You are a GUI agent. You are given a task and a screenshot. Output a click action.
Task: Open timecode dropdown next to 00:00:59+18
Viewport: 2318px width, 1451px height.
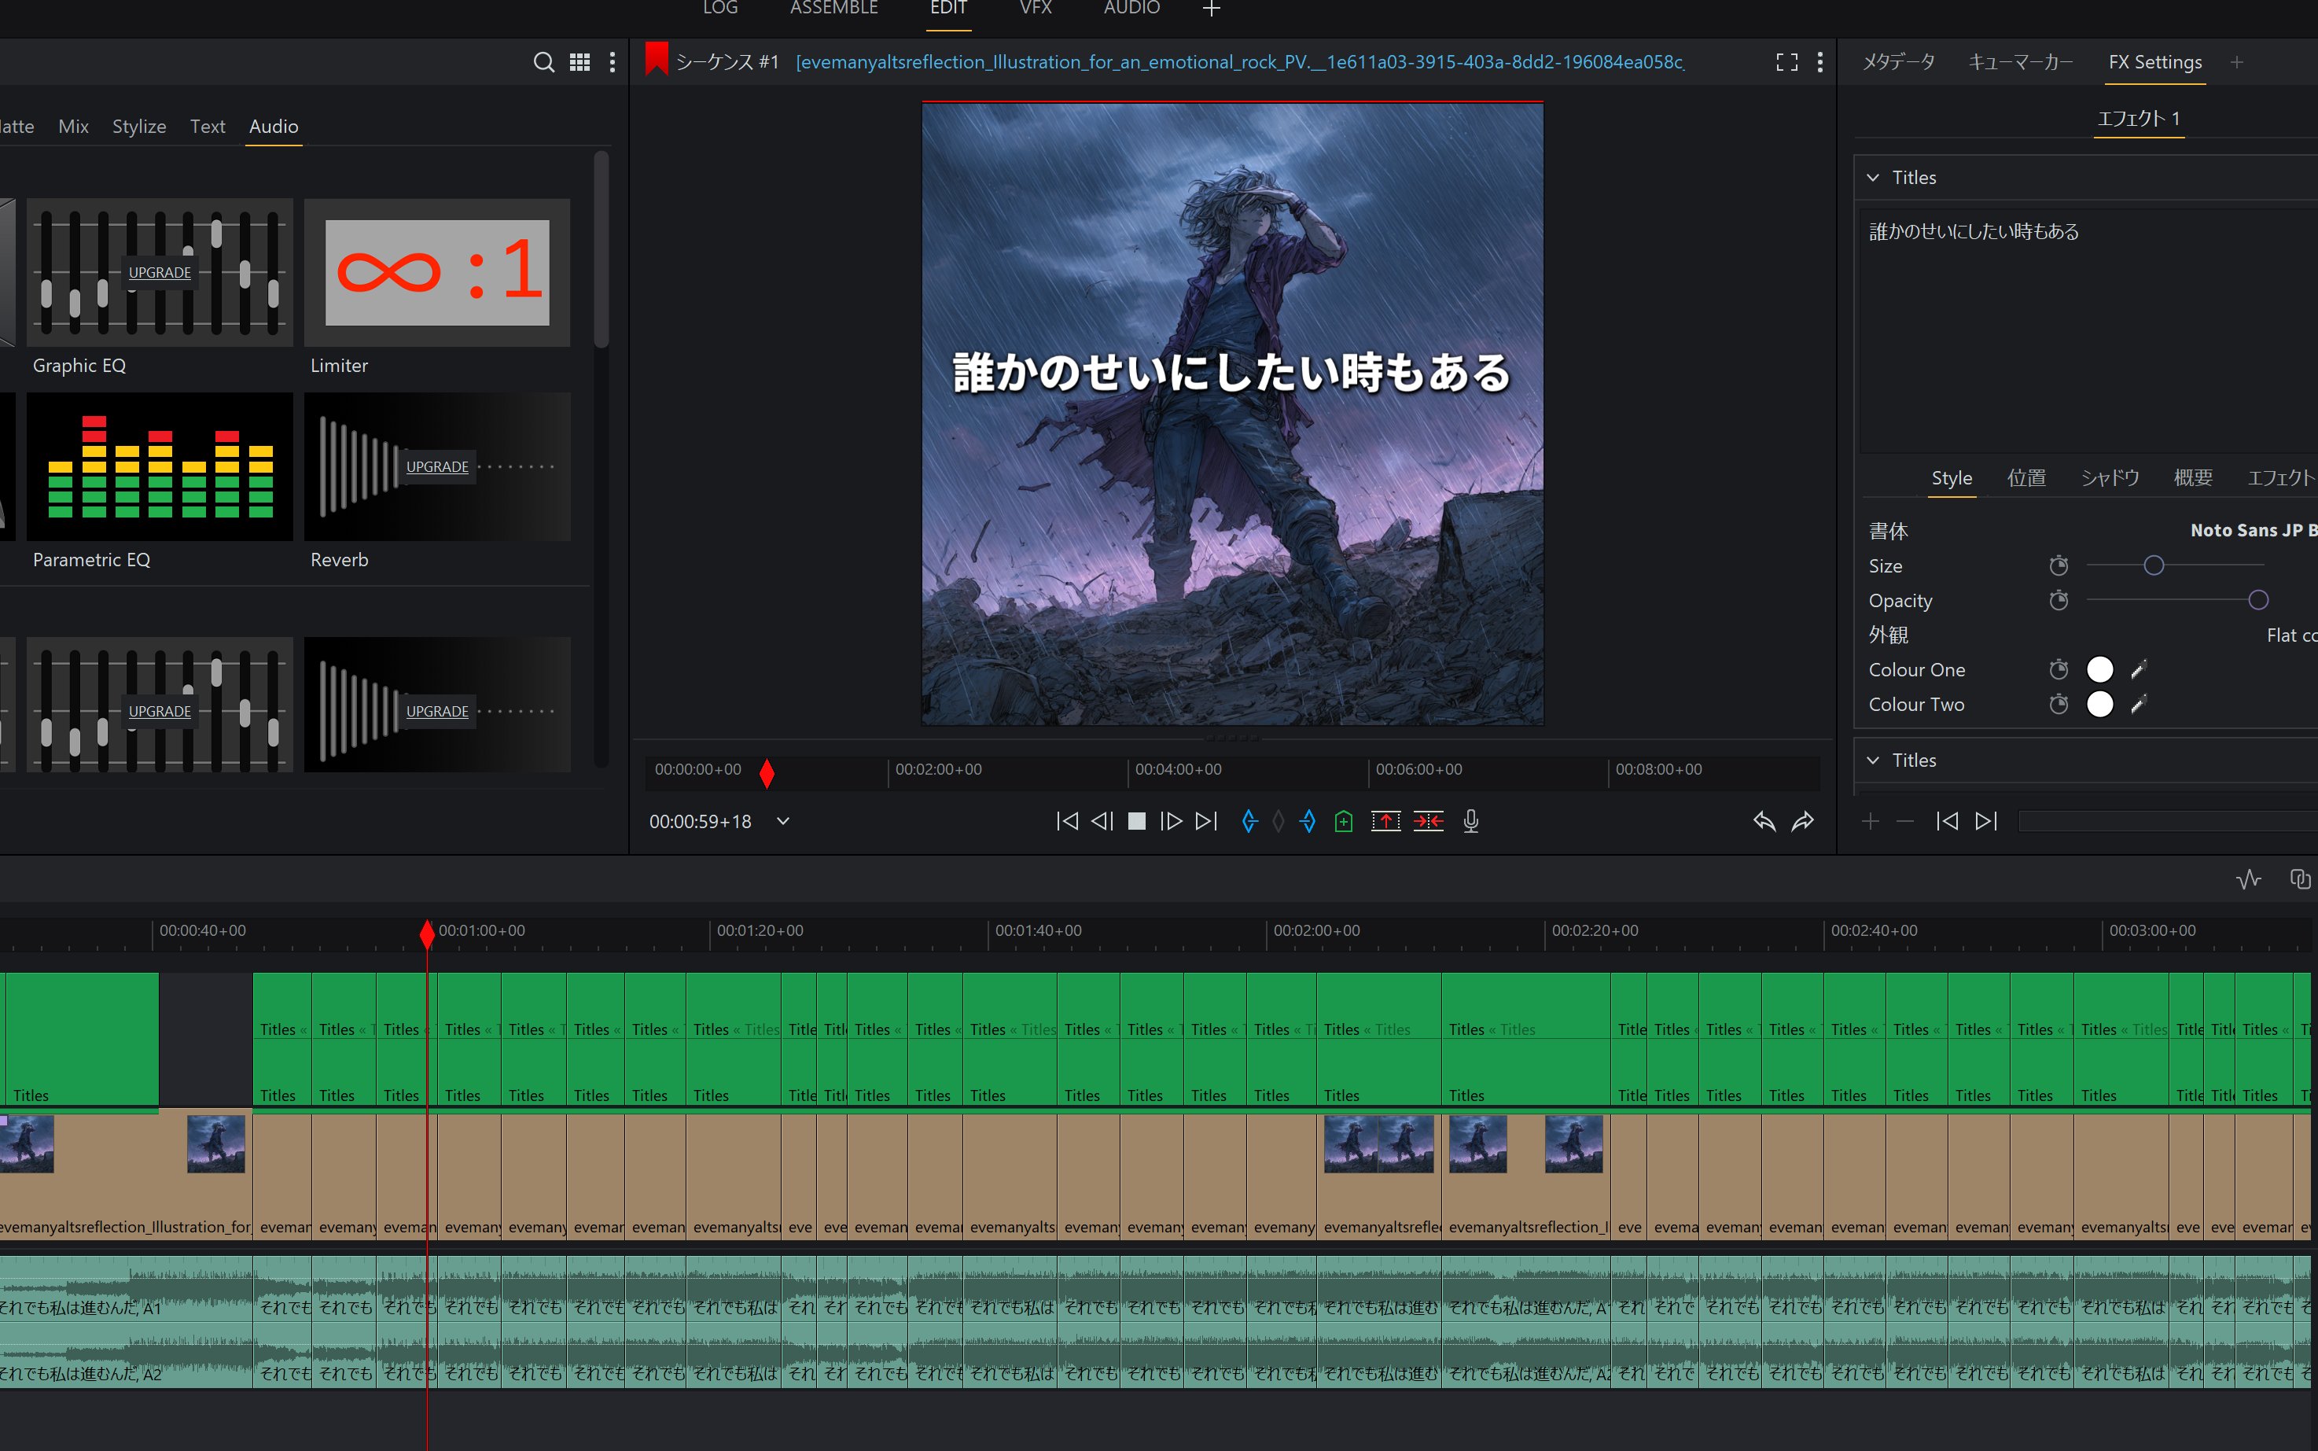(783, 822)
